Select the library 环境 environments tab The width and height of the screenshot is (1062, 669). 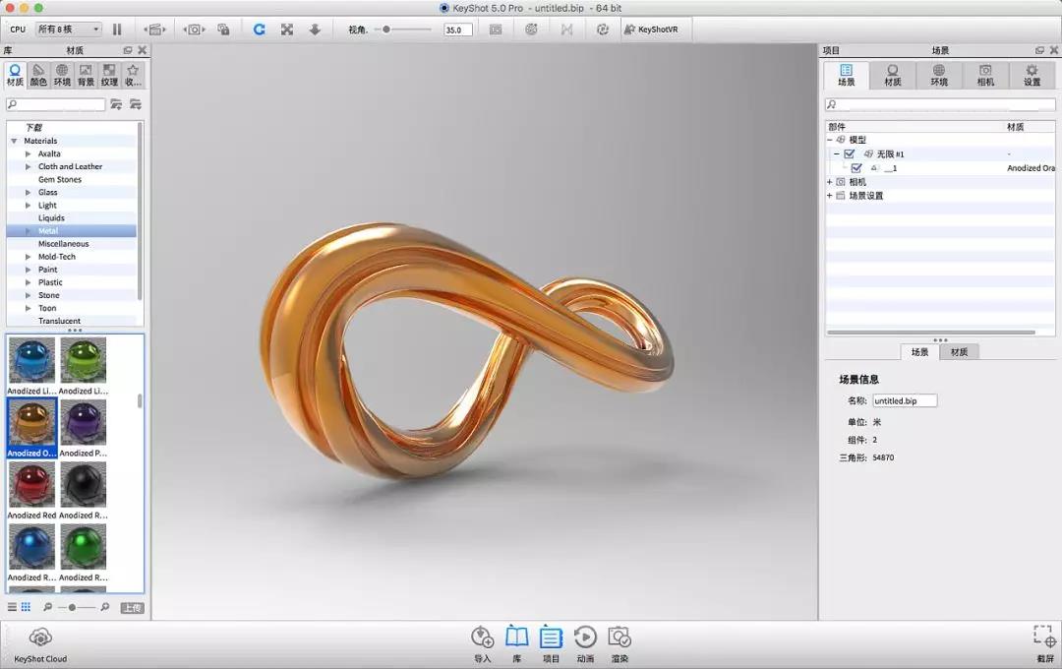click(x=62, y=75)
